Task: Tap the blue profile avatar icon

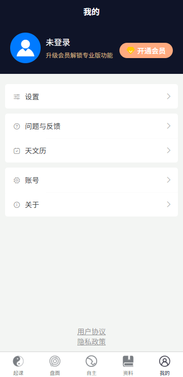Action: [25, 48]
